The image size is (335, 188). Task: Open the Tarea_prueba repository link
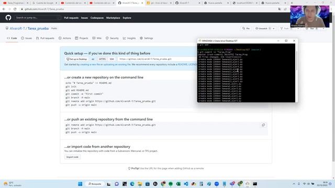point(38,28)
